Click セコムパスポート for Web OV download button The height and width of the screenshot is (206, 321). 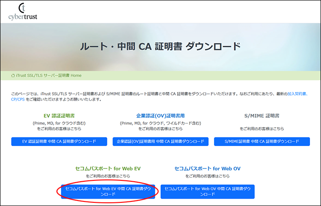[207, 192]
